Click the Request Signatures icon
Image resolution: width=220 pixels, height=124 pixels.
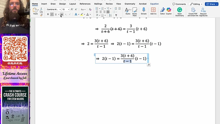pyautogui.click(x=203, y=10)
